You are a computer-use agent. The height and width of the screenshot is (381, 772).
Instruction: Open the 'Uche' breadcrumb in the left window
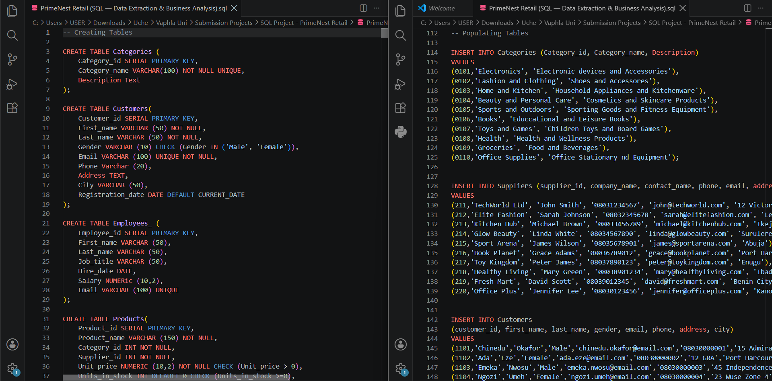pyautogui.click(x=141, y=23)
